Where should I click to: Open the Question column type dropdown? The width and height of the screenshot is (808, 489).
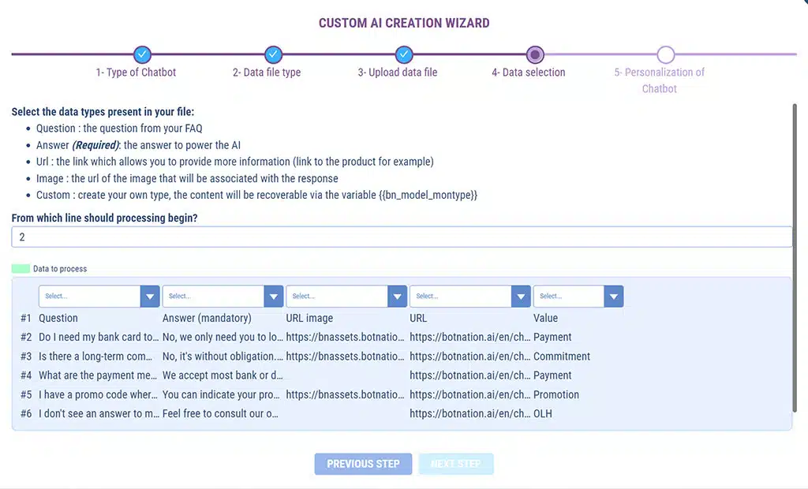99,297
